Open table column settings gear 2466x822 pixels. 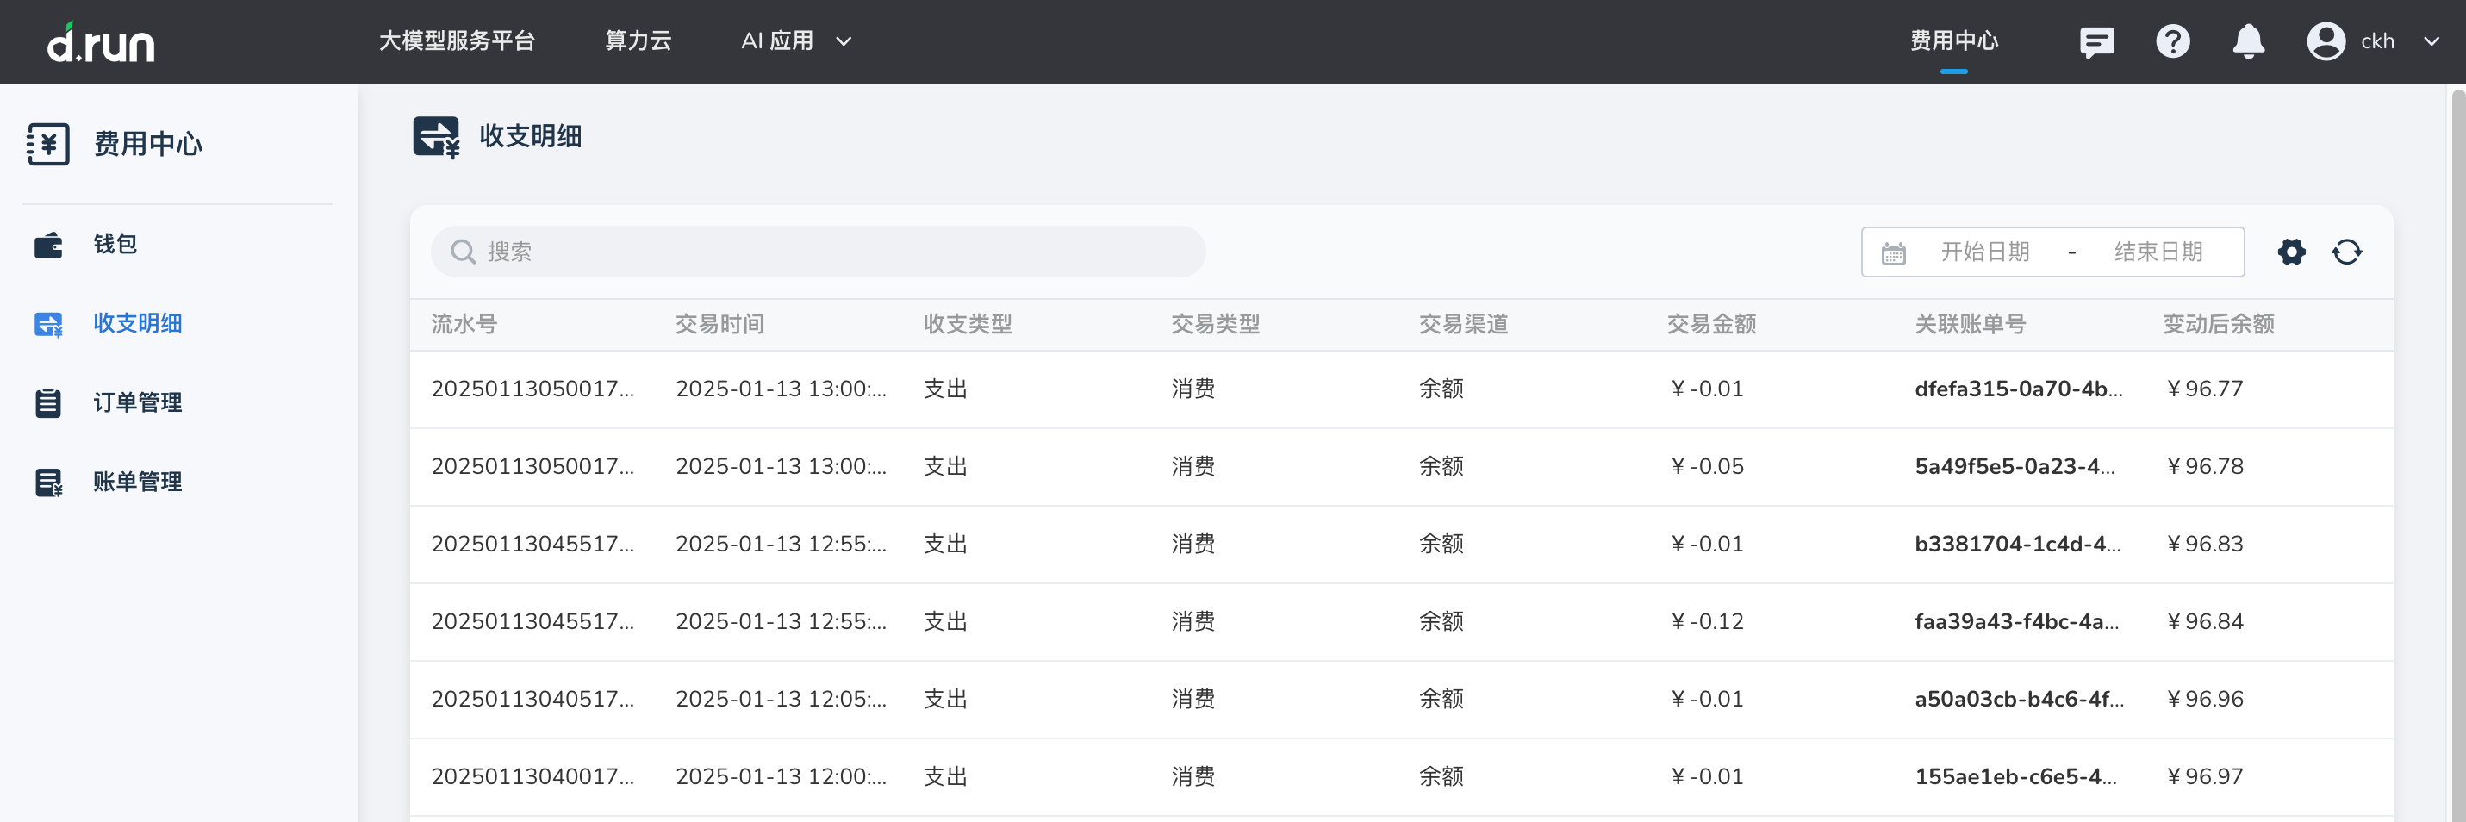[x=2291, y=252]
